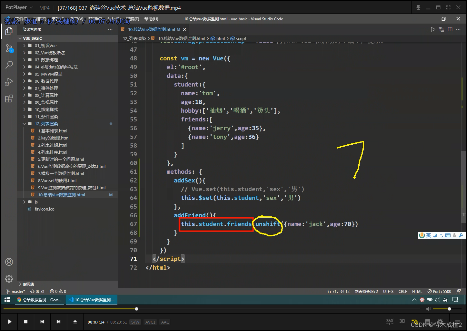Open the Extensions view

click(x=9, y=98)
